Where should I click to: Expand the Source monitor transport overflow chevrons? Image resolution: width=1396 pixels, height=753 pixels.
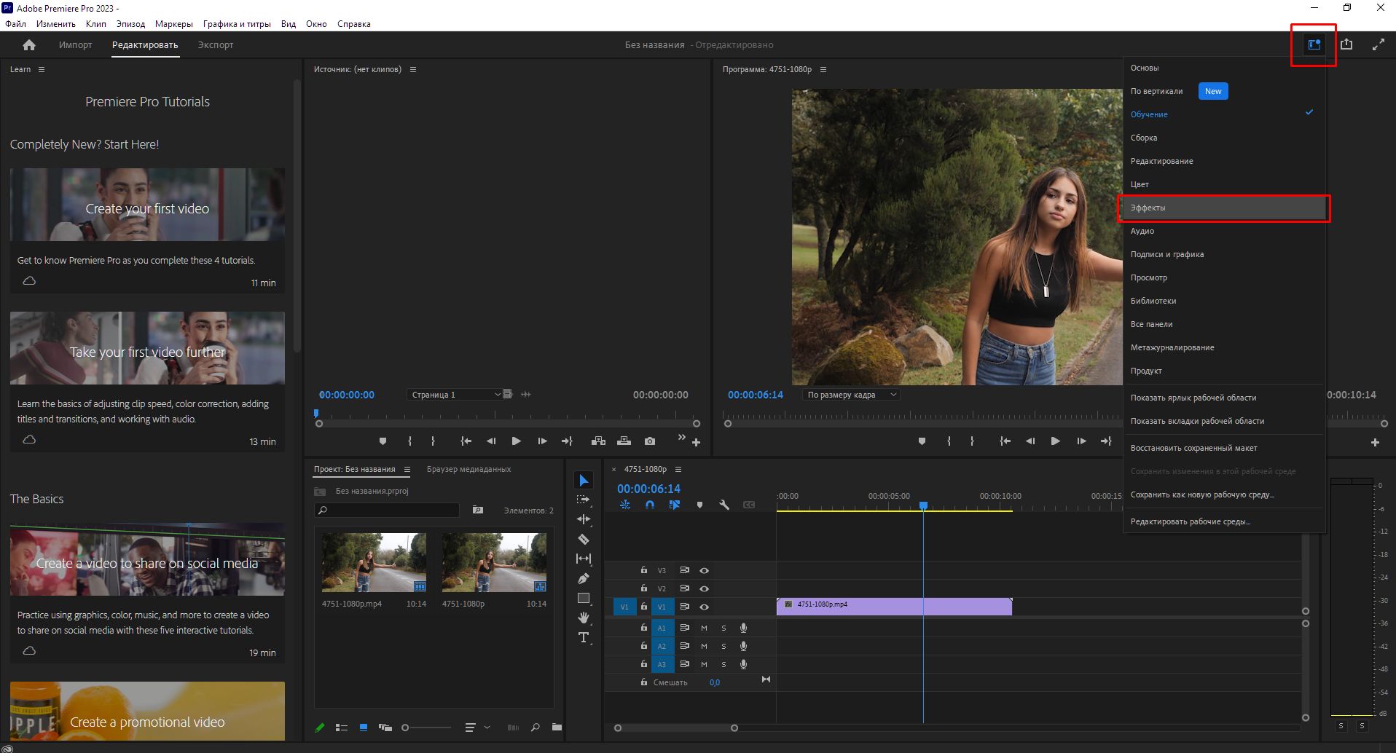(682, 437)
